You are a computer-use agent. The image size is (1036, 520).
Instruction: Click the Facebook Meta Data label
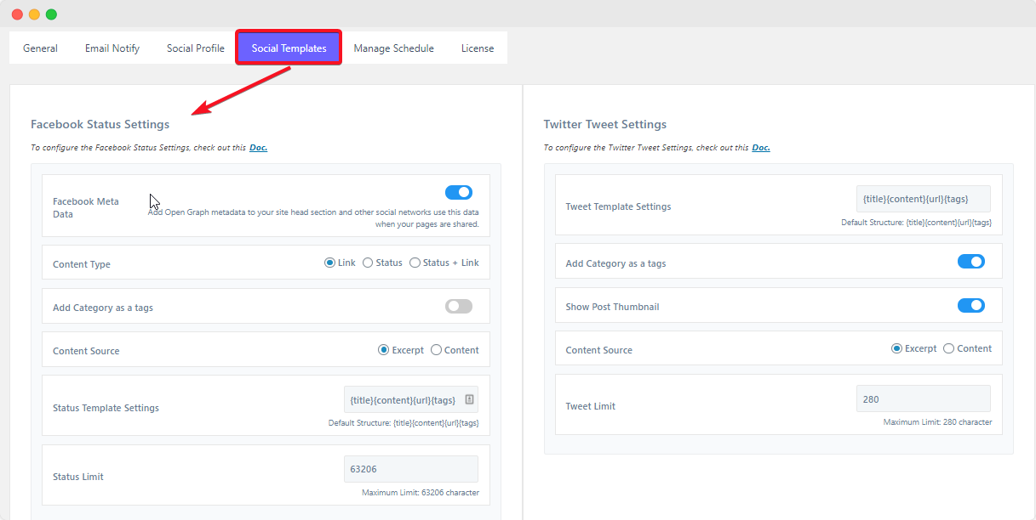point(86,207)
